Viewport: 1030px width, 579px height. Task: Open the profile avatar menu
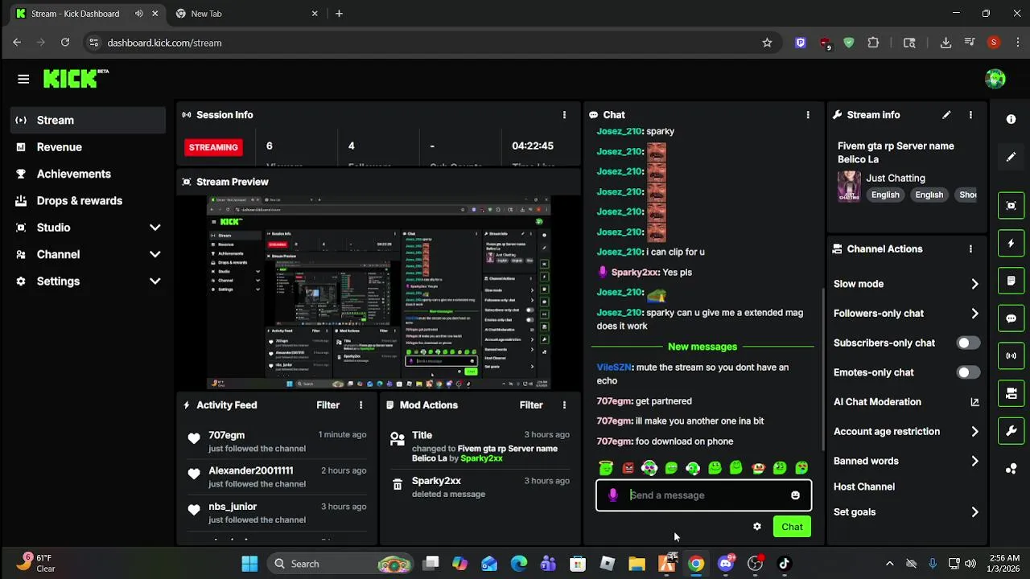(995, 79)
